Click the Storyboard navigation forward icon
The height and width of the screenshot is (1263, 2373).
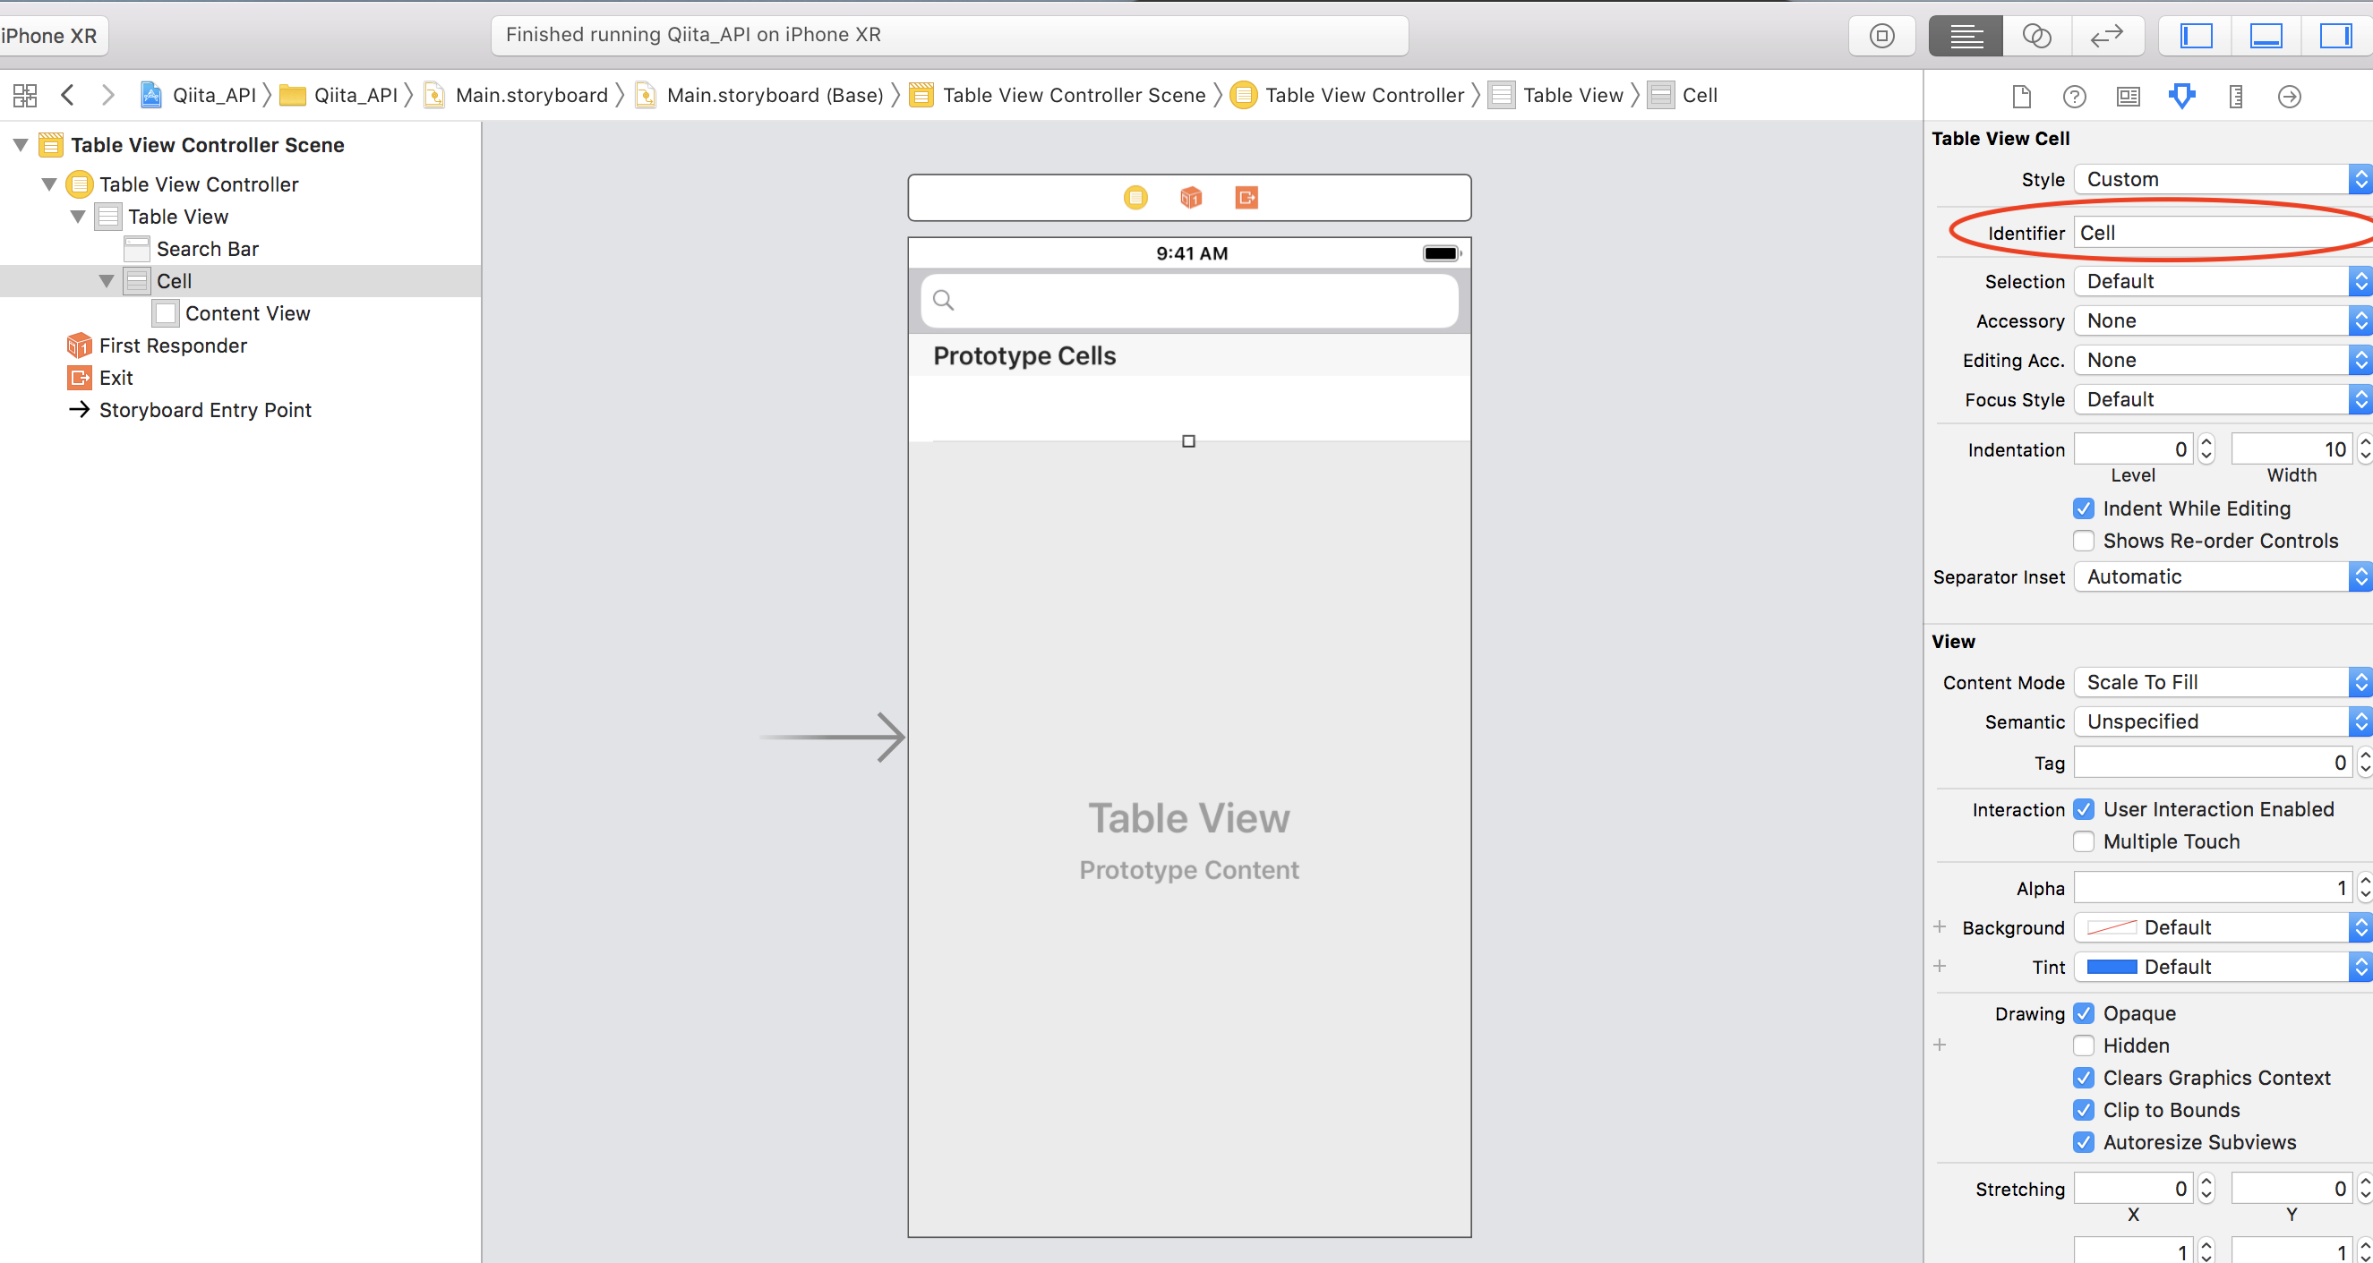point(107,96)
